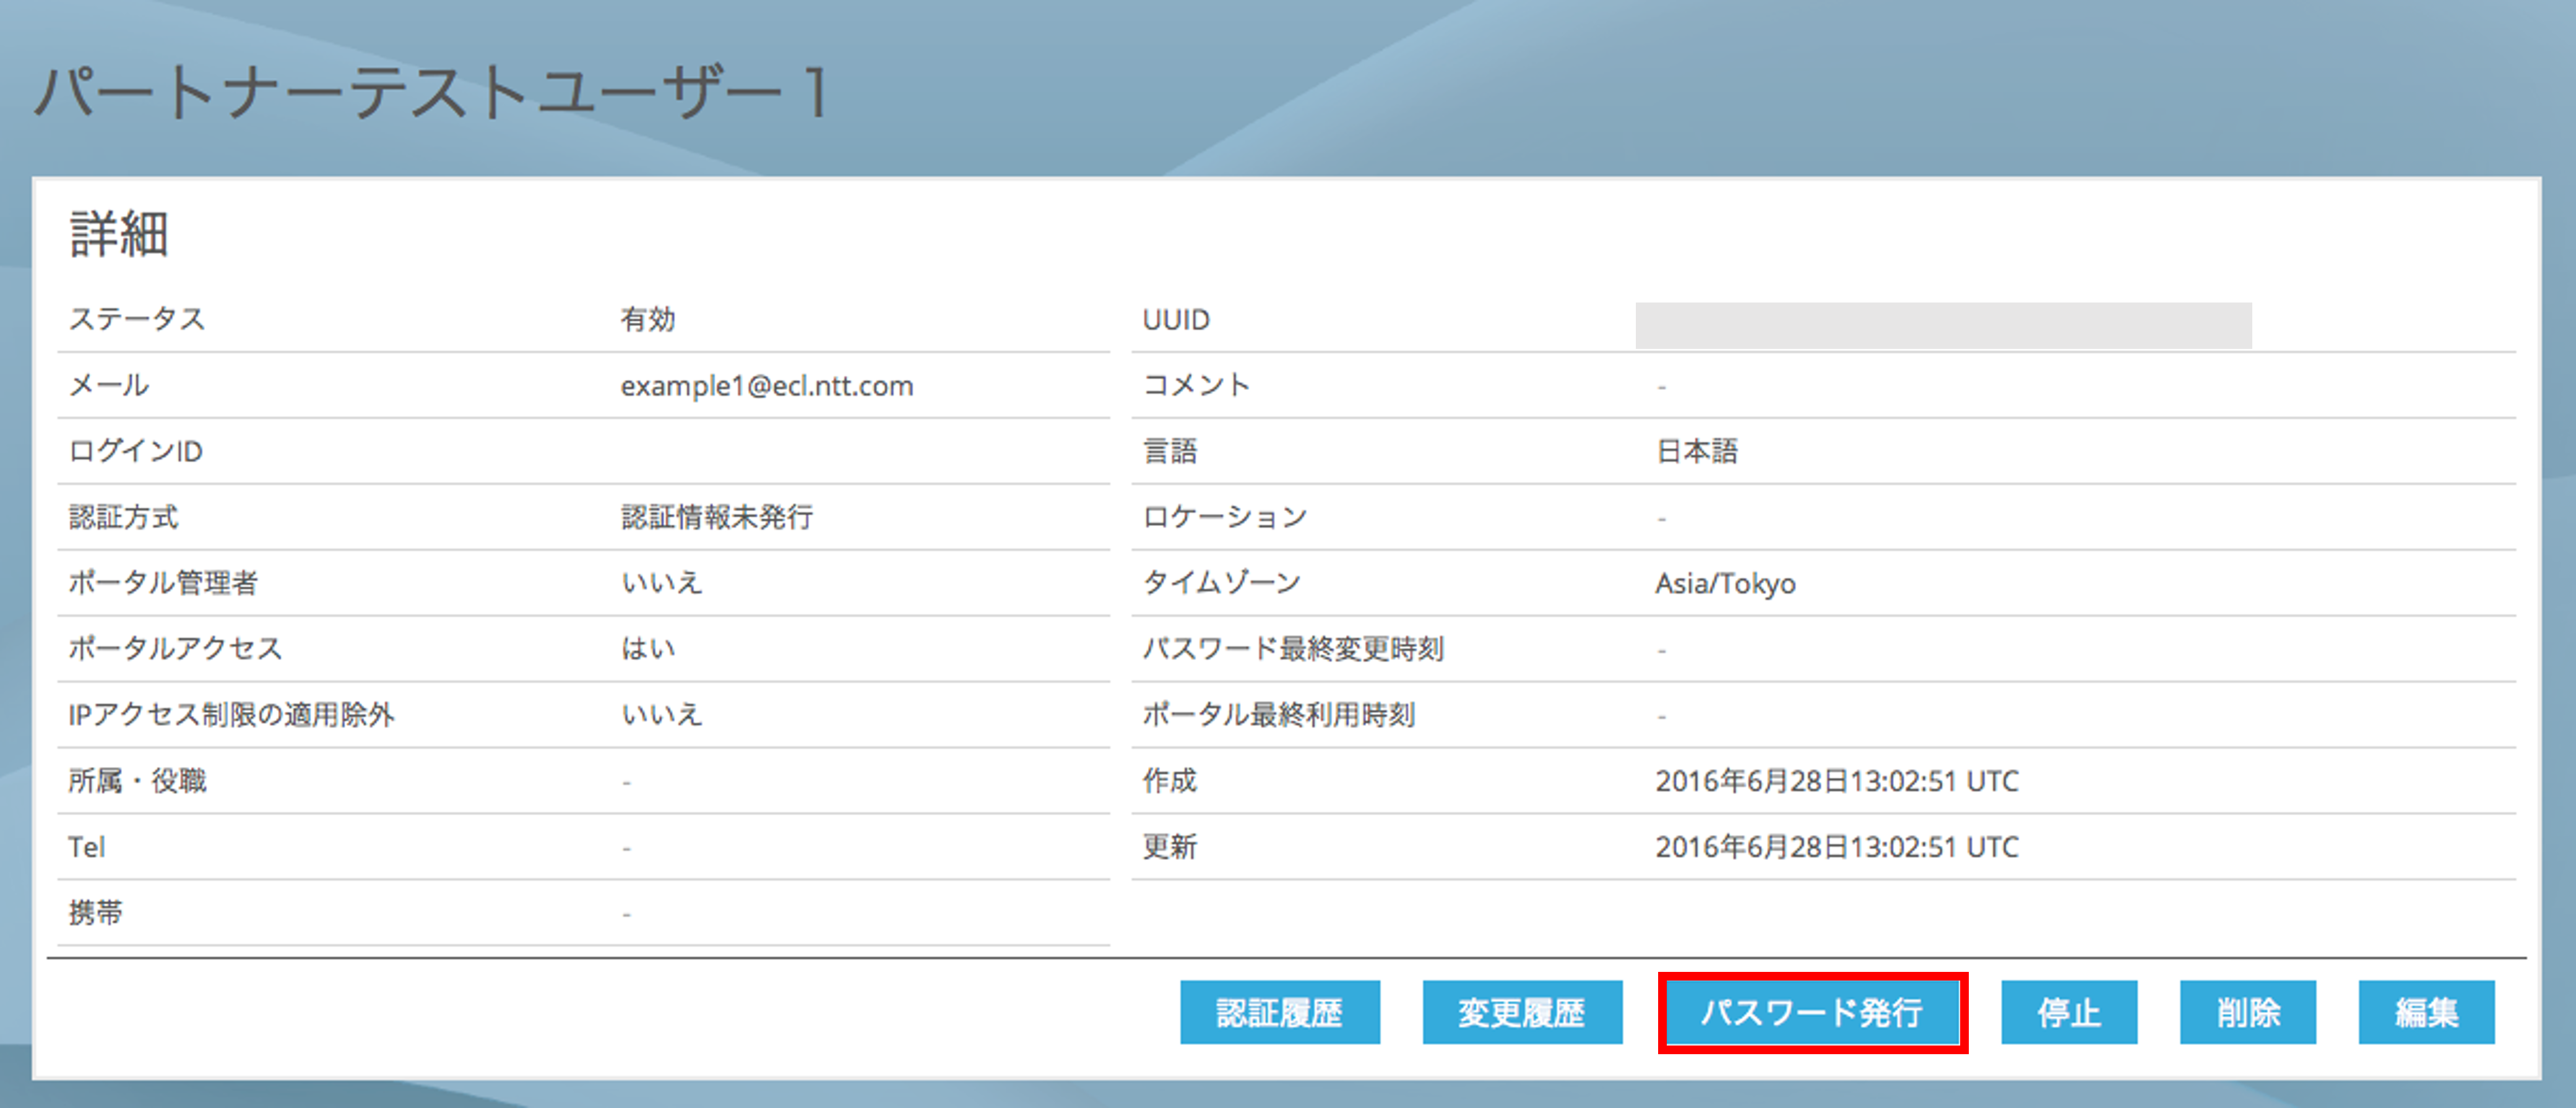Click the ログインID label
2576x1108 pixels.
136,452
